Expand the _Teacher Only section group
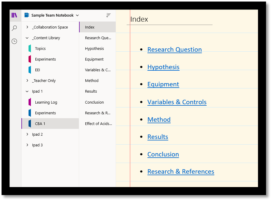The height and width of the screenshot is (201, 272). click(x=27, y=80)
